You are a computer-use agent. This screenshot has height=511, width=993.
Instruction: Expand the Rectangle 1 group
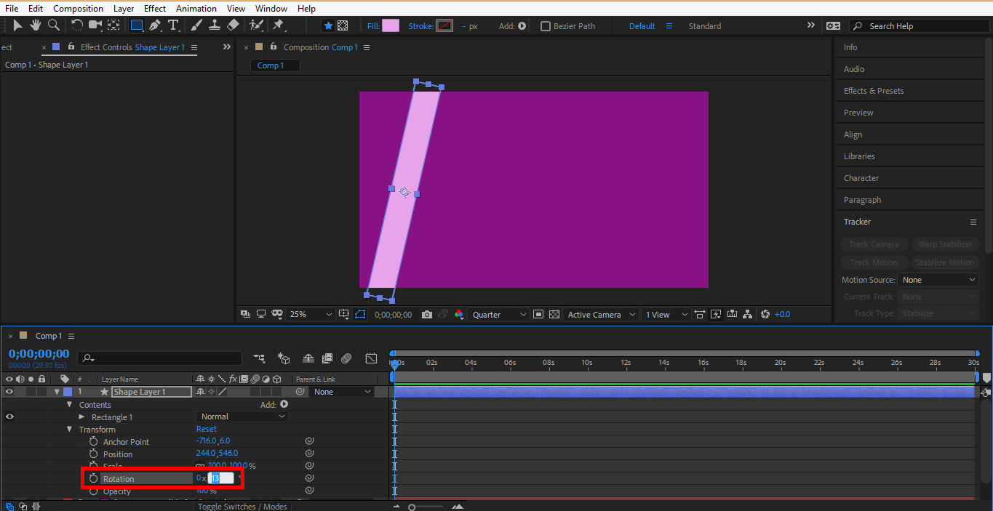82,417
